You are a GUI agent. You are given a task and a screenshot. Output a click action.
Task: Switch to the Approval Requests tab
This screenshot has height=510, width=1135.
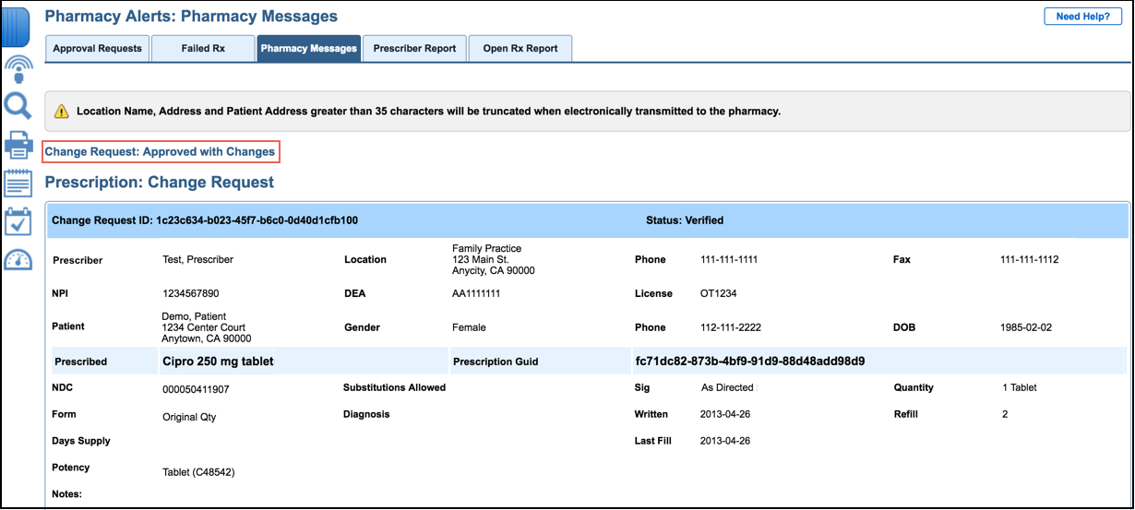pos(97,49)
